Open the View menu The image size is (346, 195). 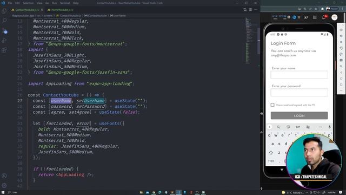click(39, 3)
